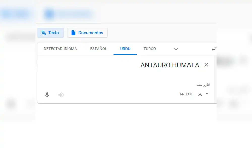Image resolution: width=252 pixels, height=148 pixels.
Task: Choose TURCO as the language
Action: [149, 49]
